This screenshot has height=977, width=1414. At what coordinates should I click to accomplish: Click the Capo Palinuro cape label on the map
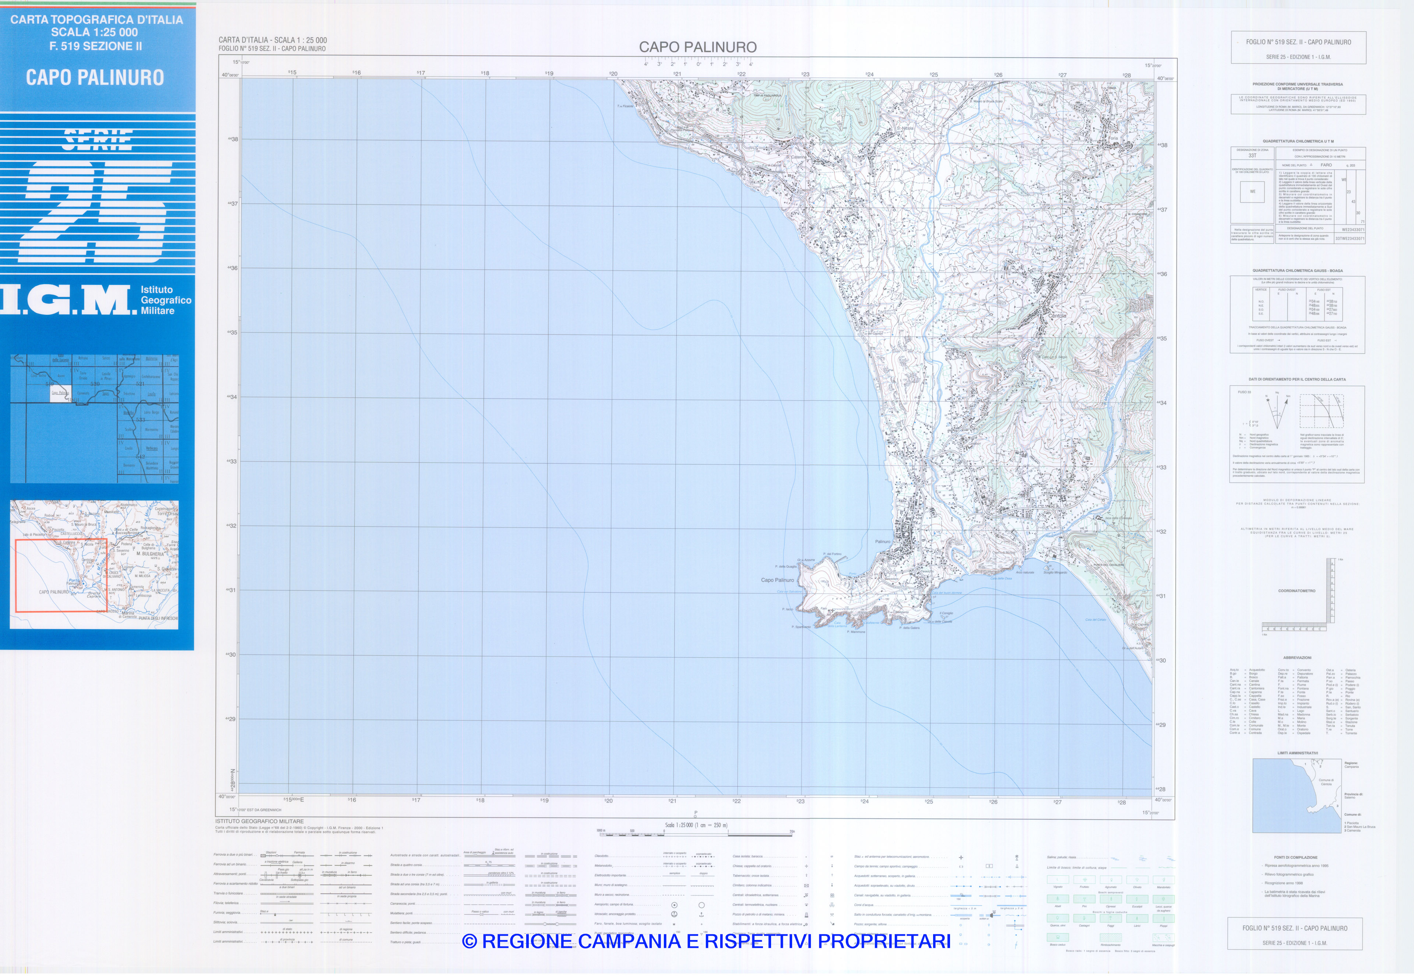(x=777, y=580)
